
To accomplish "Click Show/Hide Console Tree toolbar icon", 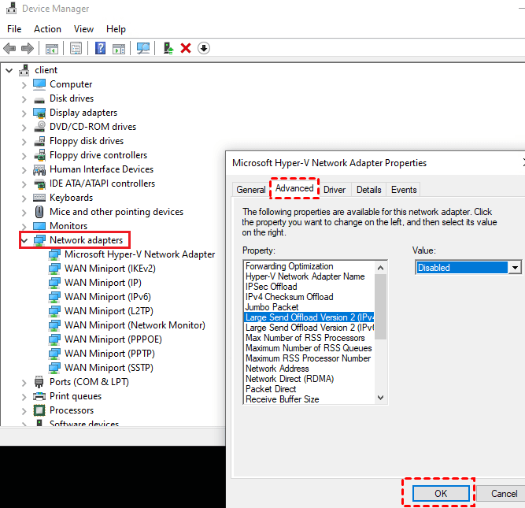I will pyautogui.click(x=52, y=49).
